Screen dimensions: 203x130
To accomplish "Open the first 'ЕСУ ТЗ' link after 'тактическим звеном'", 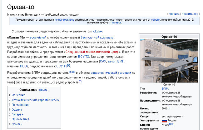I will [83, 57].
